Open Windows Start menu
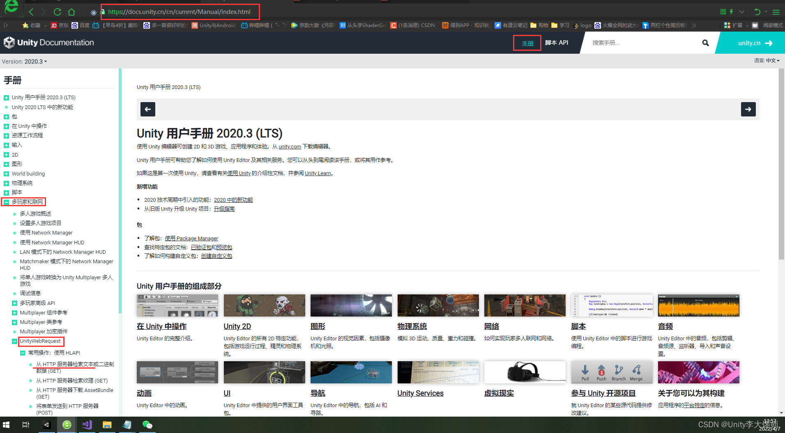 coord(6,425)
